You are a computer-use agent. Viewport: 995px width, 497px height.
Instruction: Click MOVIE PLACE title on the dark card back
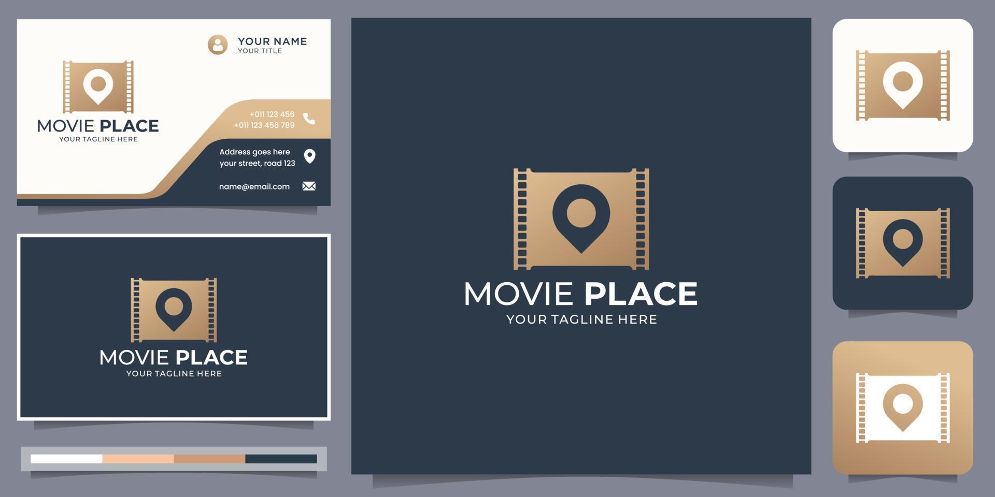174,357
